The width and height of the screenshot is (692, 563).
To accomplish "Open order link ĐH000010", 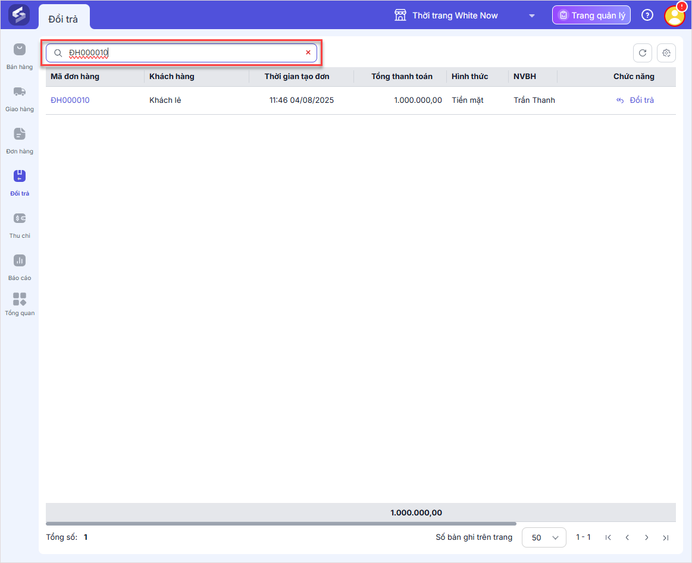I will (x=70, y=100).
